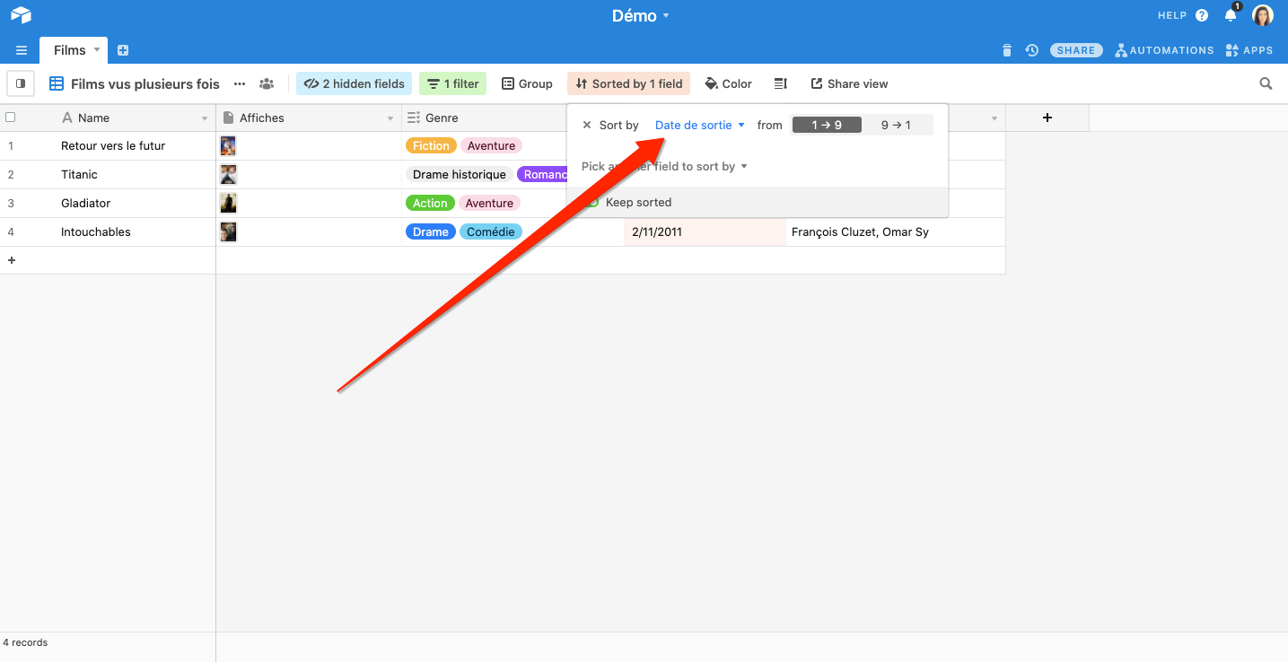Viewport: 1288px width, 663px height.
Task: Click the grid view icon
Action: [x=57, y=83]
